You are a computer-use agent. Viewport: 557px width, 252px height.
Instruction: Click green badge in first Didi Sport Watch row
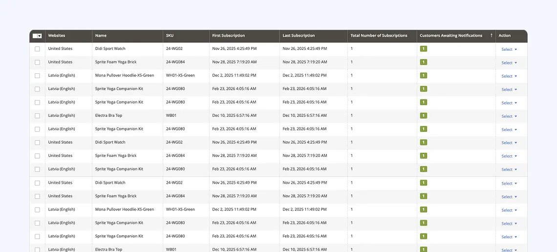tap(424, 49)
